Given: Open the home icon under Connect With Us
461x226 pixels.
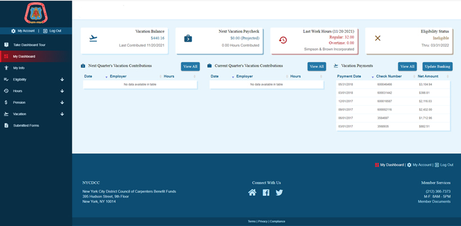Looking at the screenshot, I should [x=252, y=192].
